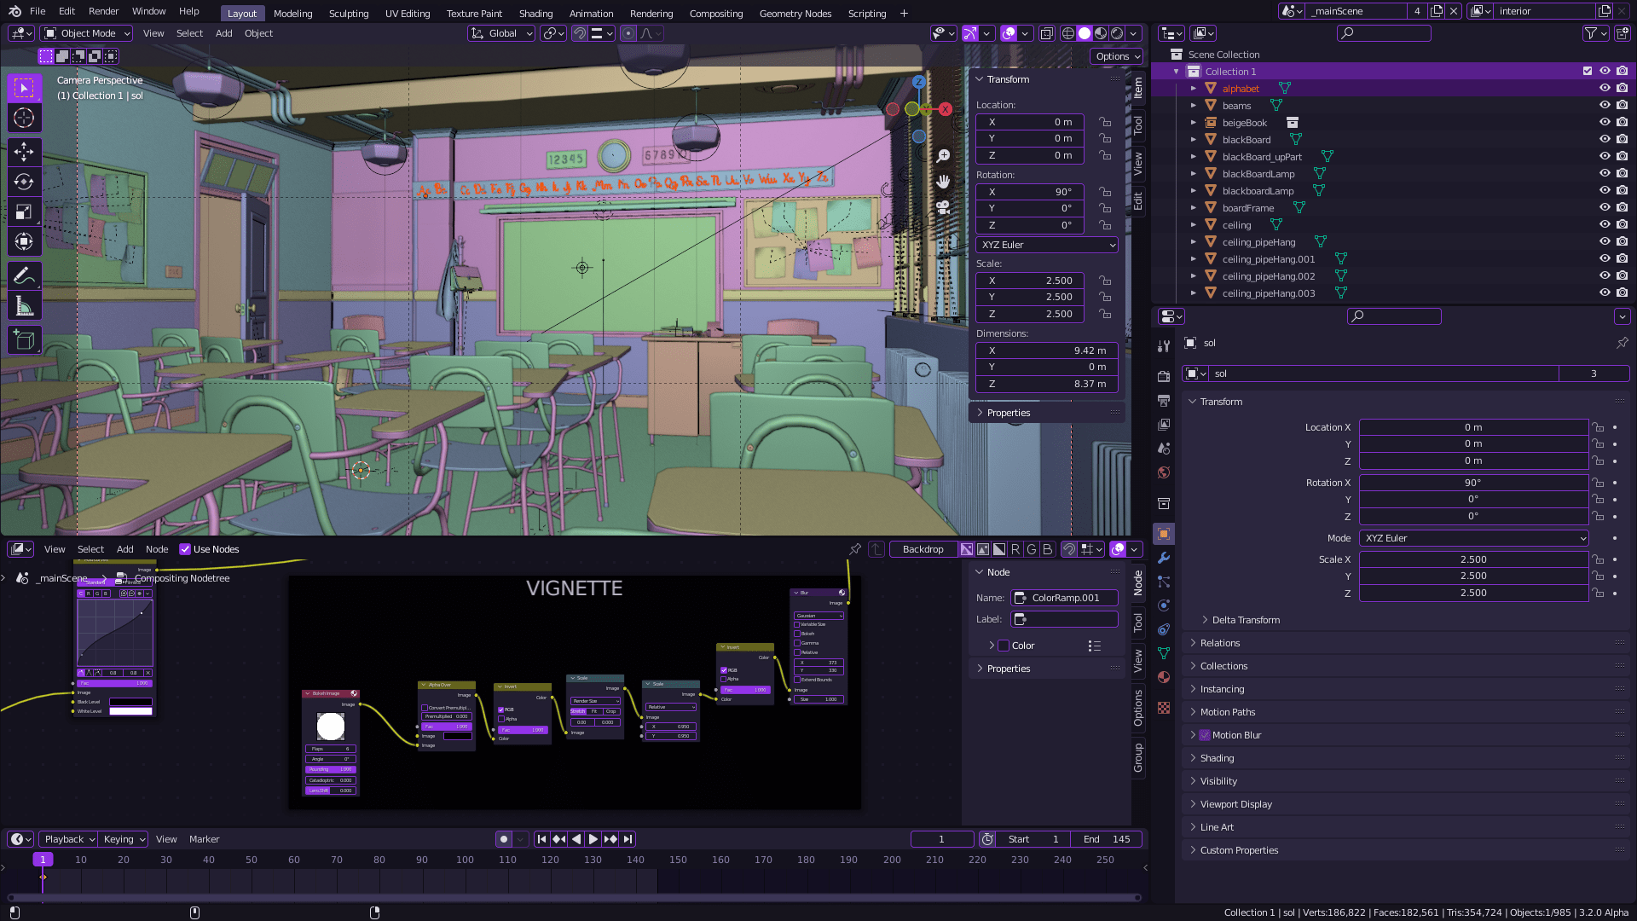Click the pan view hand icon
The width and height of the screenshot is (1637, 921).
coord(943,182)
